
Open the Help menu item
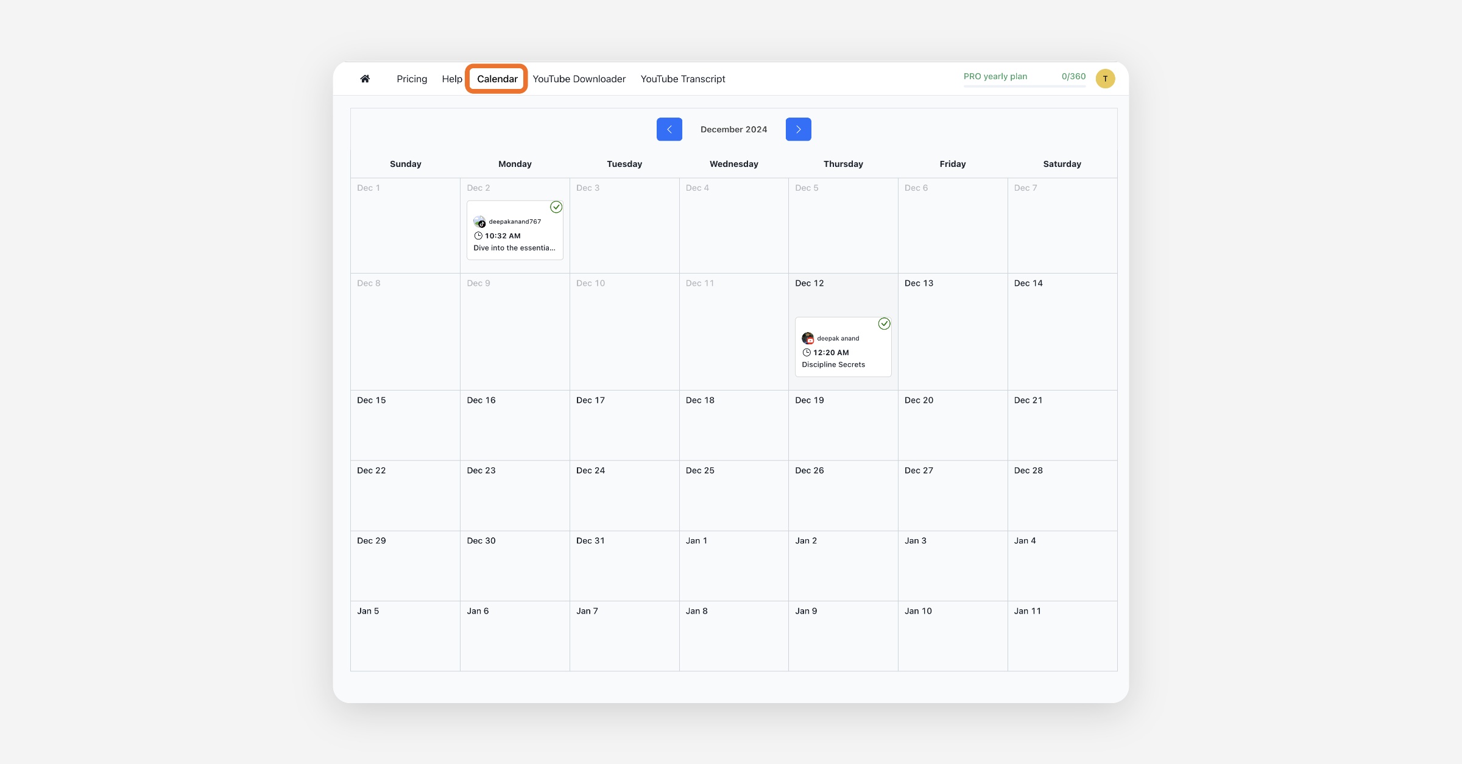(452, 79)
